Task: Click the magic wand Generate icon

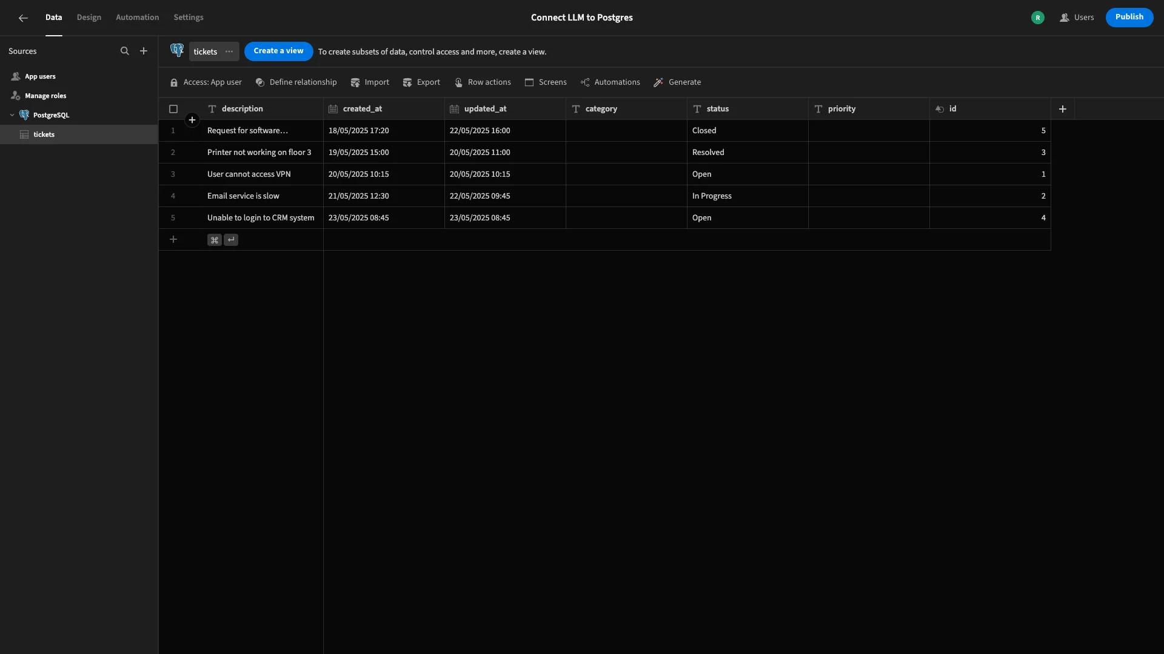Action: [658, 82]
